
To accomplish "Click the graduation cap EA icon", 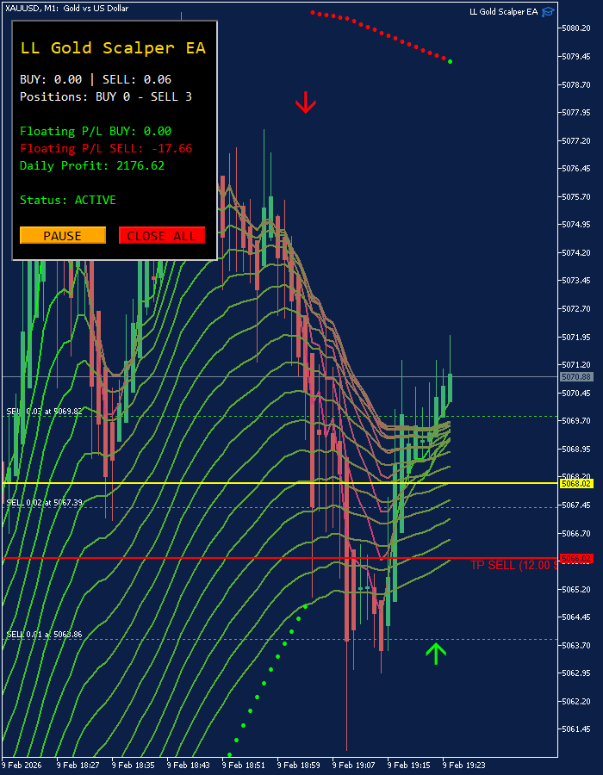I will 548,12.
